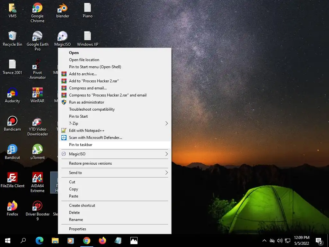
Task: Select the µTorrent desktop shortcut
Action: tap(37, 152)
